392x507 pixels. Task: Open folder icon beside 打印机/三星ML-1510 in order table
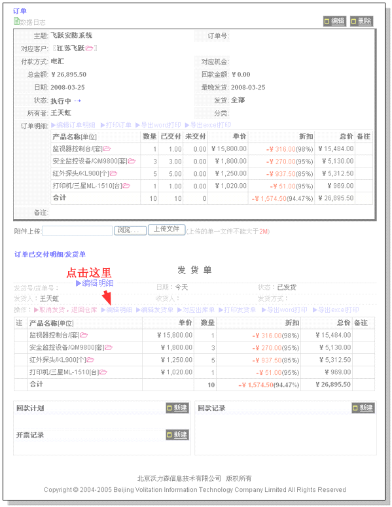pyautogui.click(x=126, y=186)
